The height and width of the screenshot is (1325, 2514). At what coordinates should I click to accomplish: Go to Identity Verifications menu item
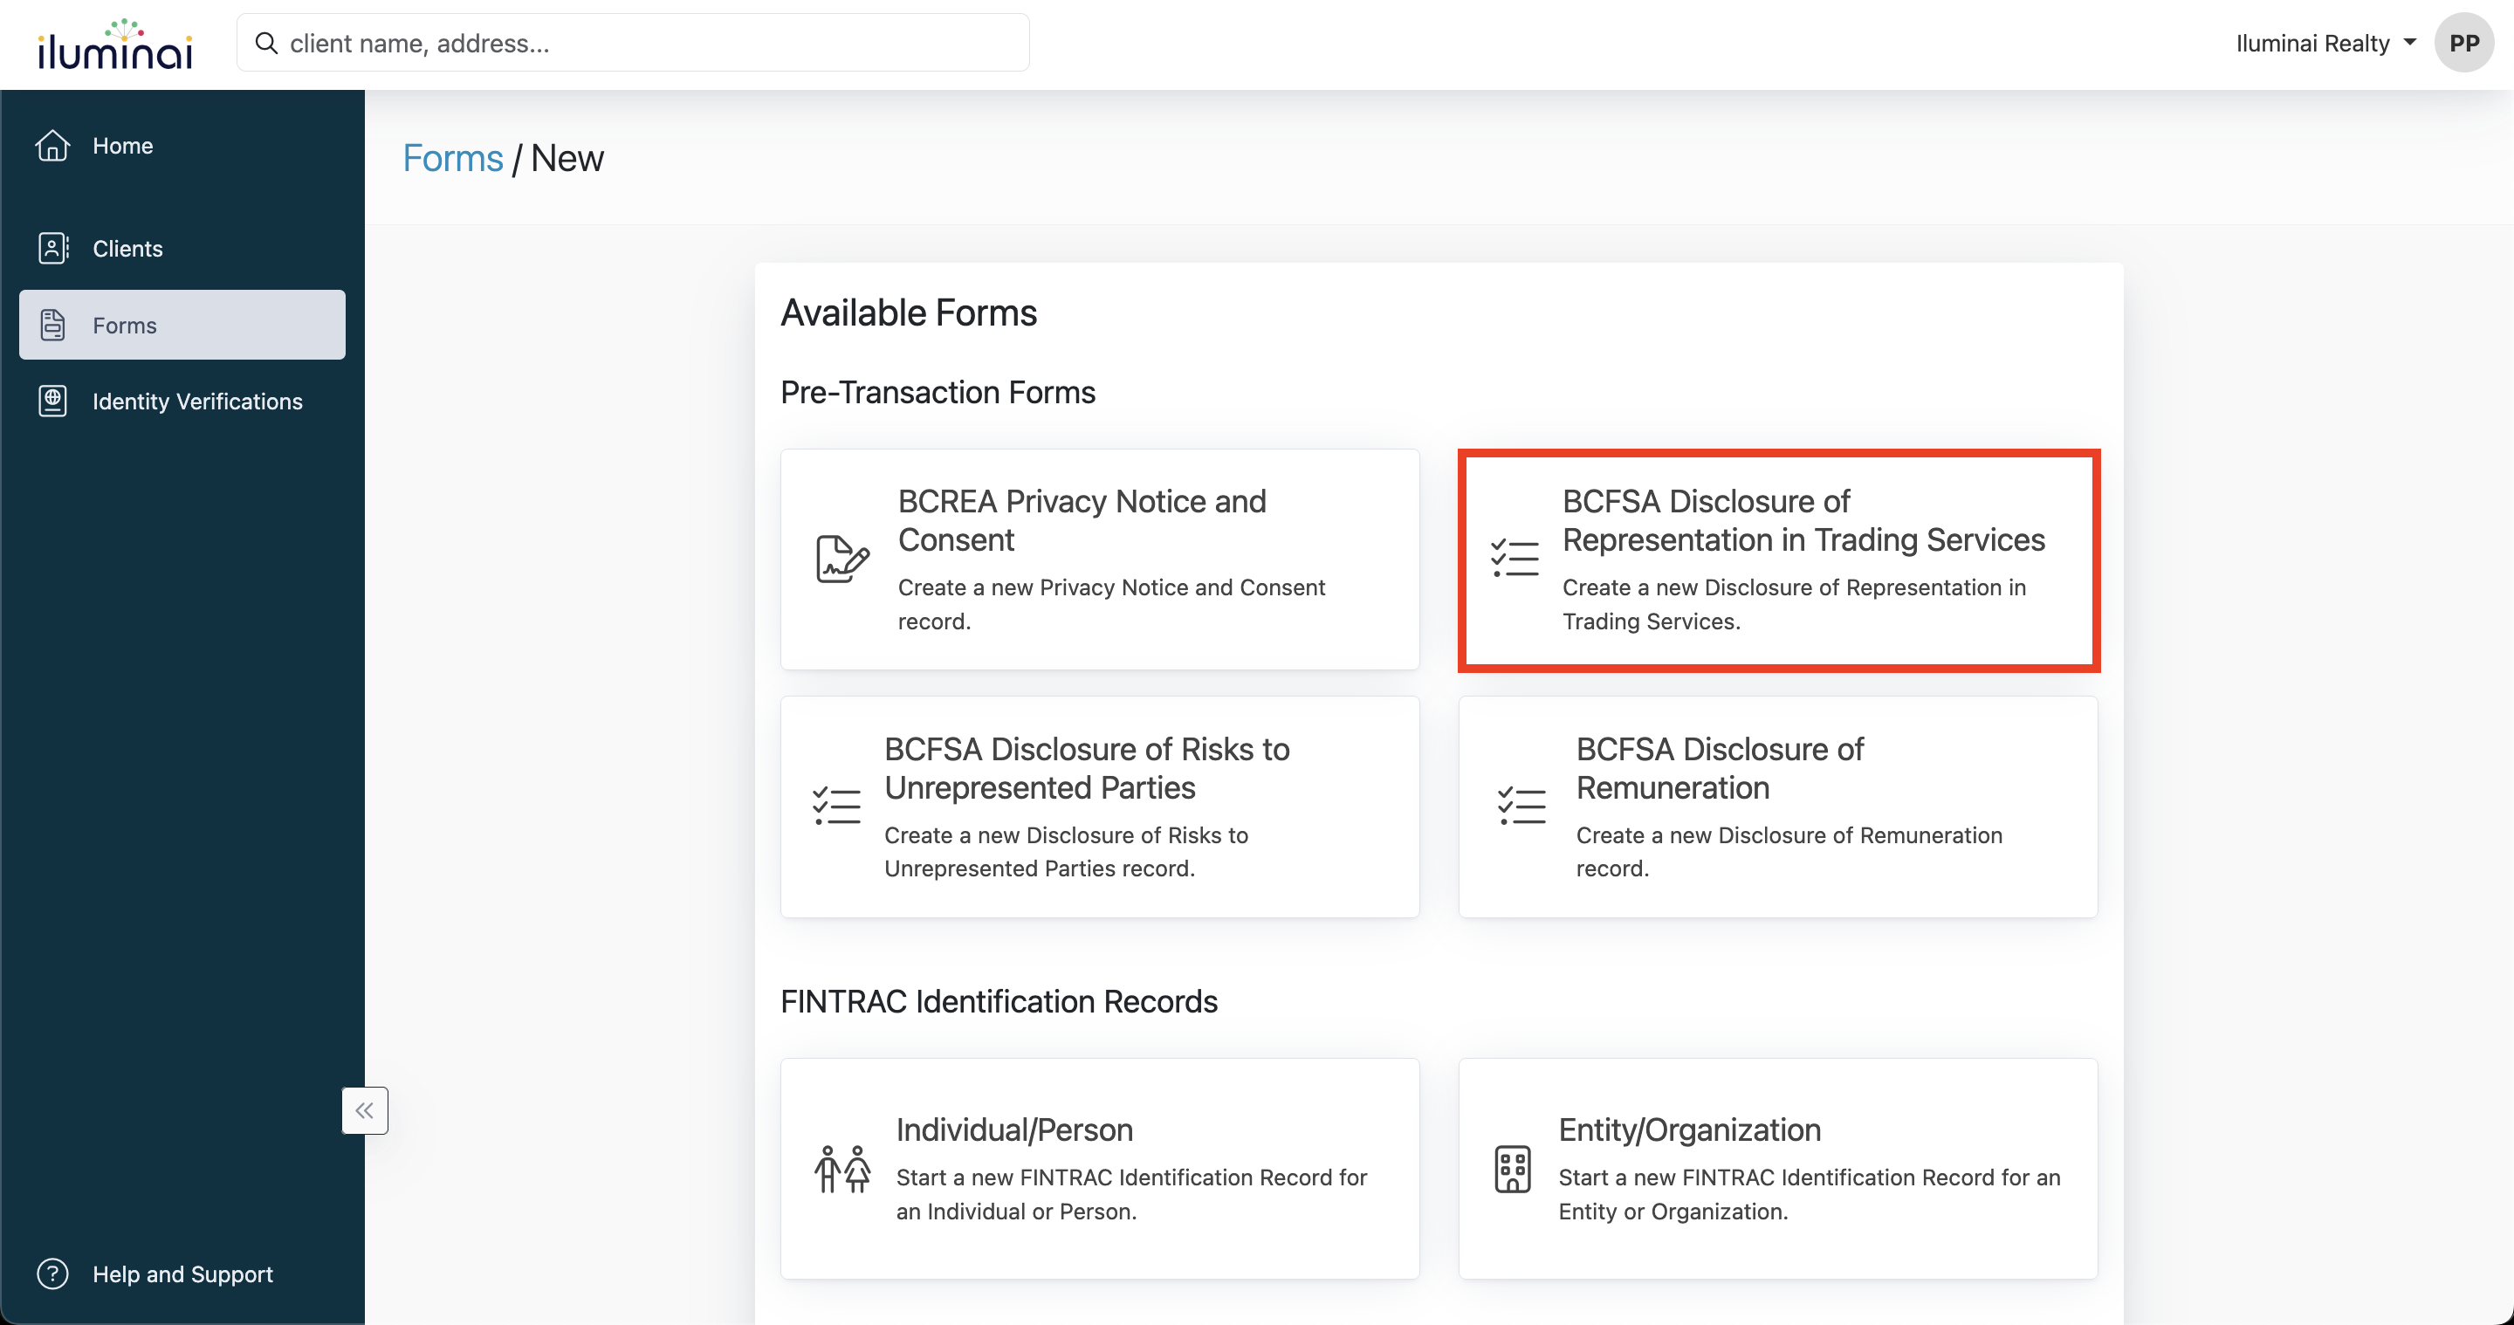[x=197, y=401]
